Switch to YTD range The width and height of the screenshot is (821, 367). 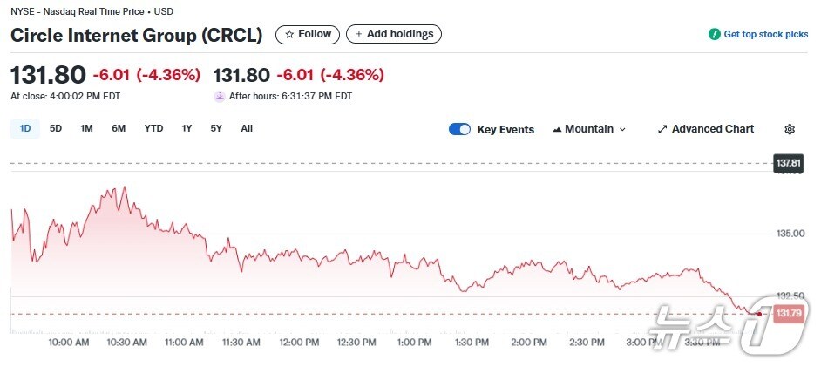(x=153, y=128)
